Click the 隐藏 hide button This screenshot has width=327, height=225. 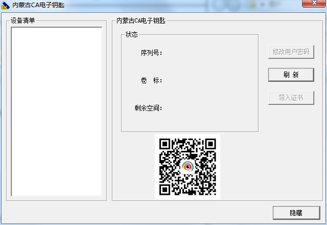click(x=296, y=213)
